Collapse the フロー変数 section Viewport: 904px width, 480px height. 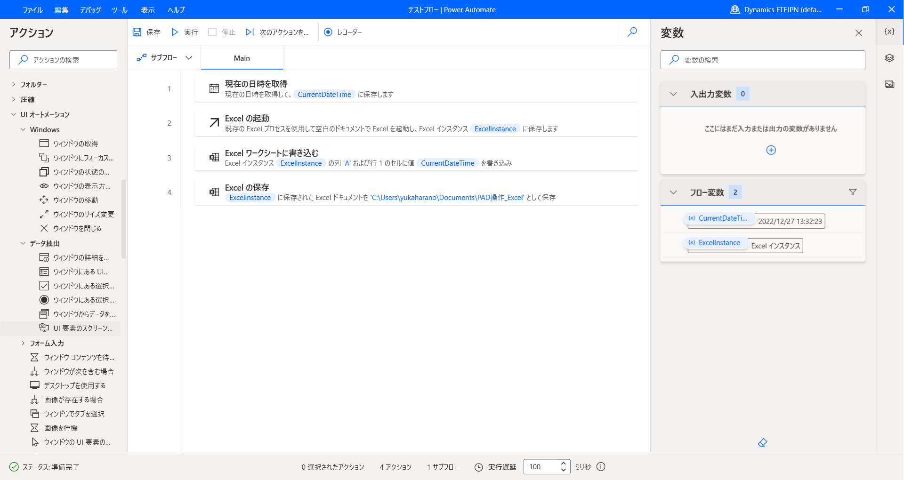pyautogui.click(x=673, y=192)
